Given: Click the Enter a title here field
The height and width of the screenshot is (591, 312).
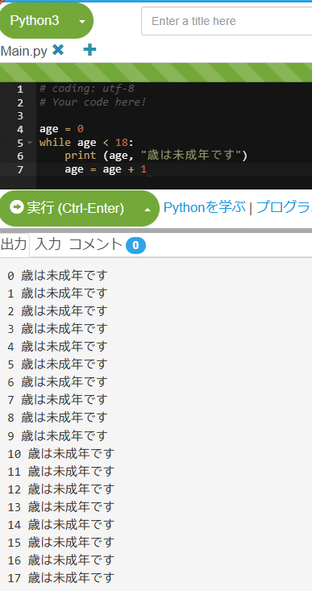Looking at the screenshot, I should 227,21.
